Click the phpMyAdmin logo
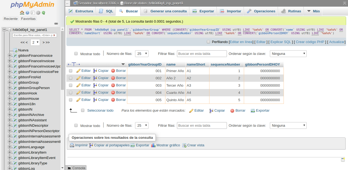Screen dimensions: 348x170 point(32,5)
